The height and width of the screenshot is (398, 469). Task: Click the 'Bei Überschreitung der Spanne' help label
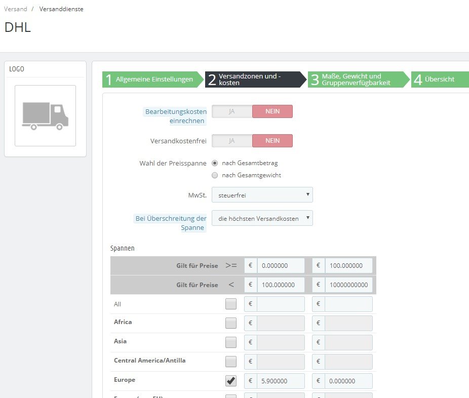pyautogui.click(x=171, y=223)
